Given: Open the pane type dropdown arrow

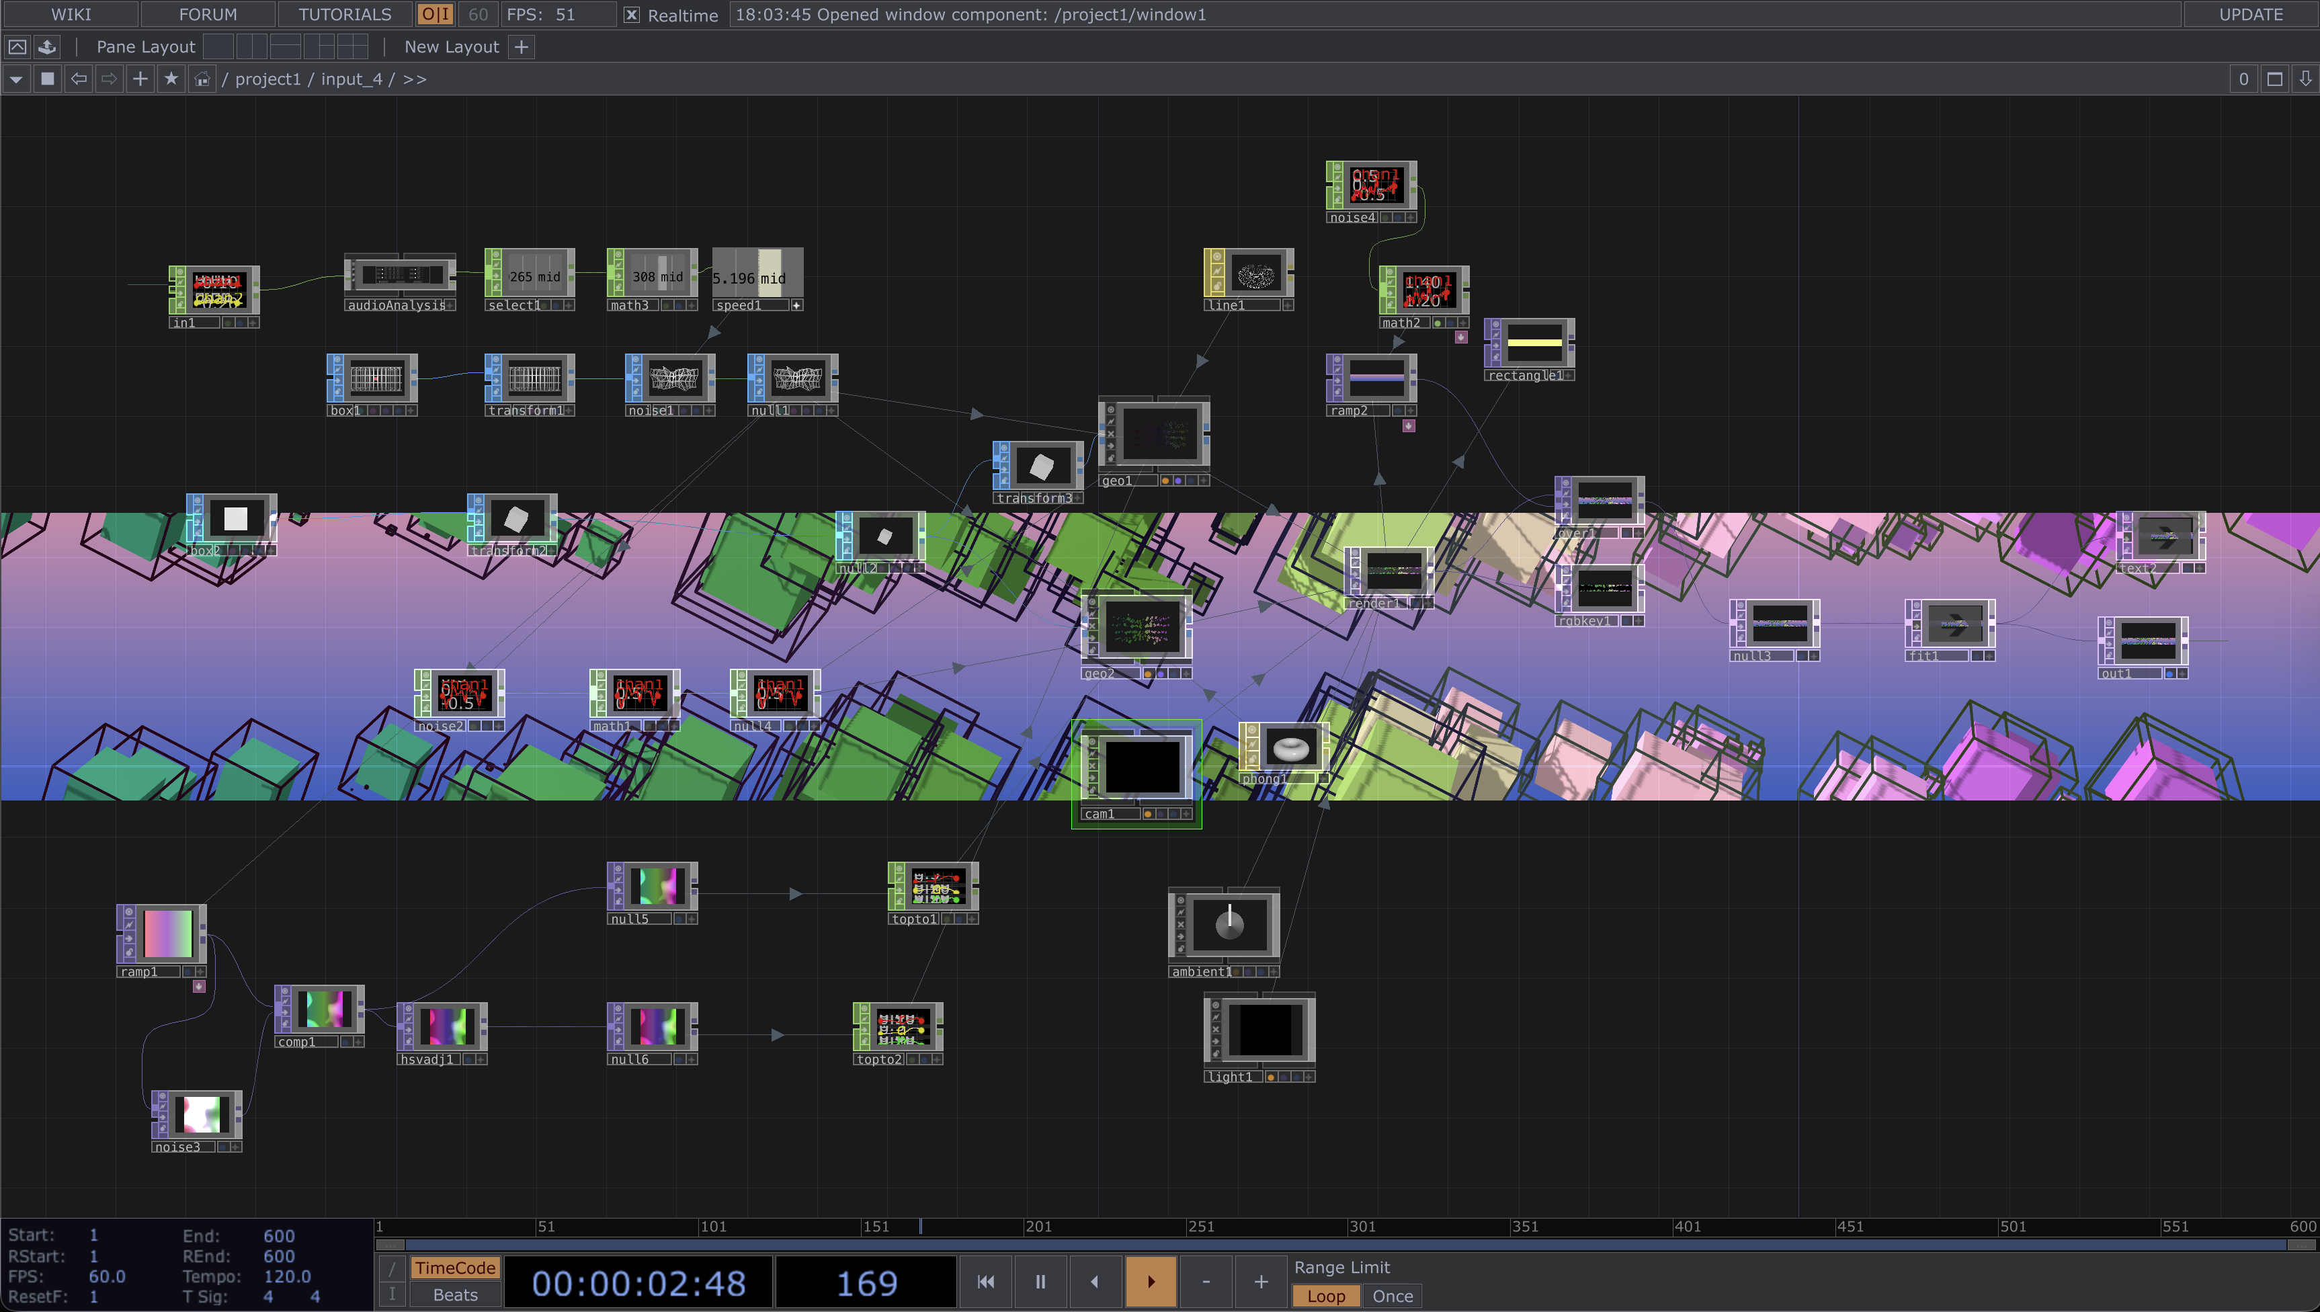Looking at the screenshot, I should 15,79.
